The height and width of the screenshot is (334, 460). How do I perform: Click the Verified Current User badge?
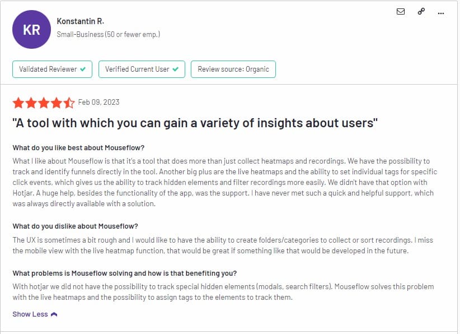142,69
